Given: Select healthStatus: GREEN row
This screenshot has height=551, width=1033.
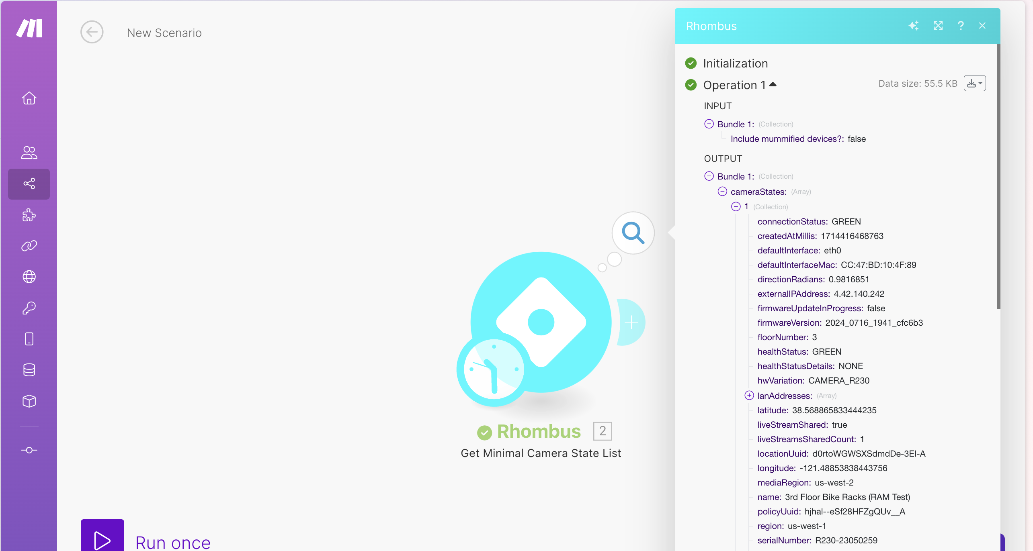Looking at the screenshot, I should (799, 352).
